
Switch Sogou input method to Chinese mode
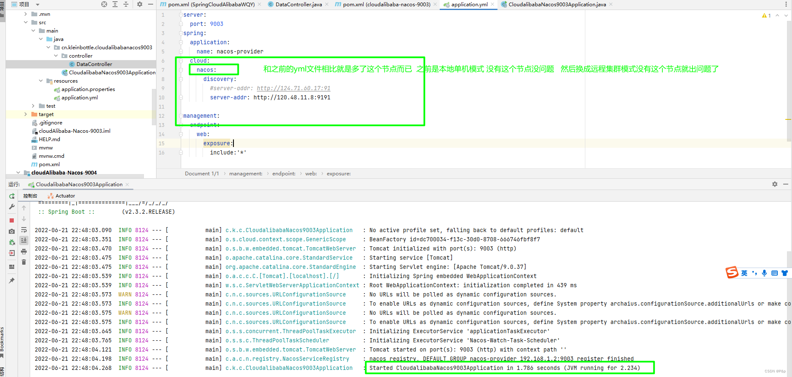click(744, 273)
